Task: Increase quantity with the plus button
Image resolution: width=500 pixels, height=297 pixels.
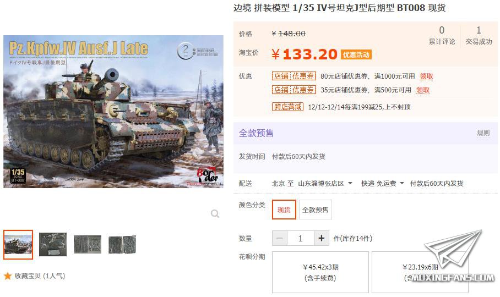Action: tap(322, 238)
